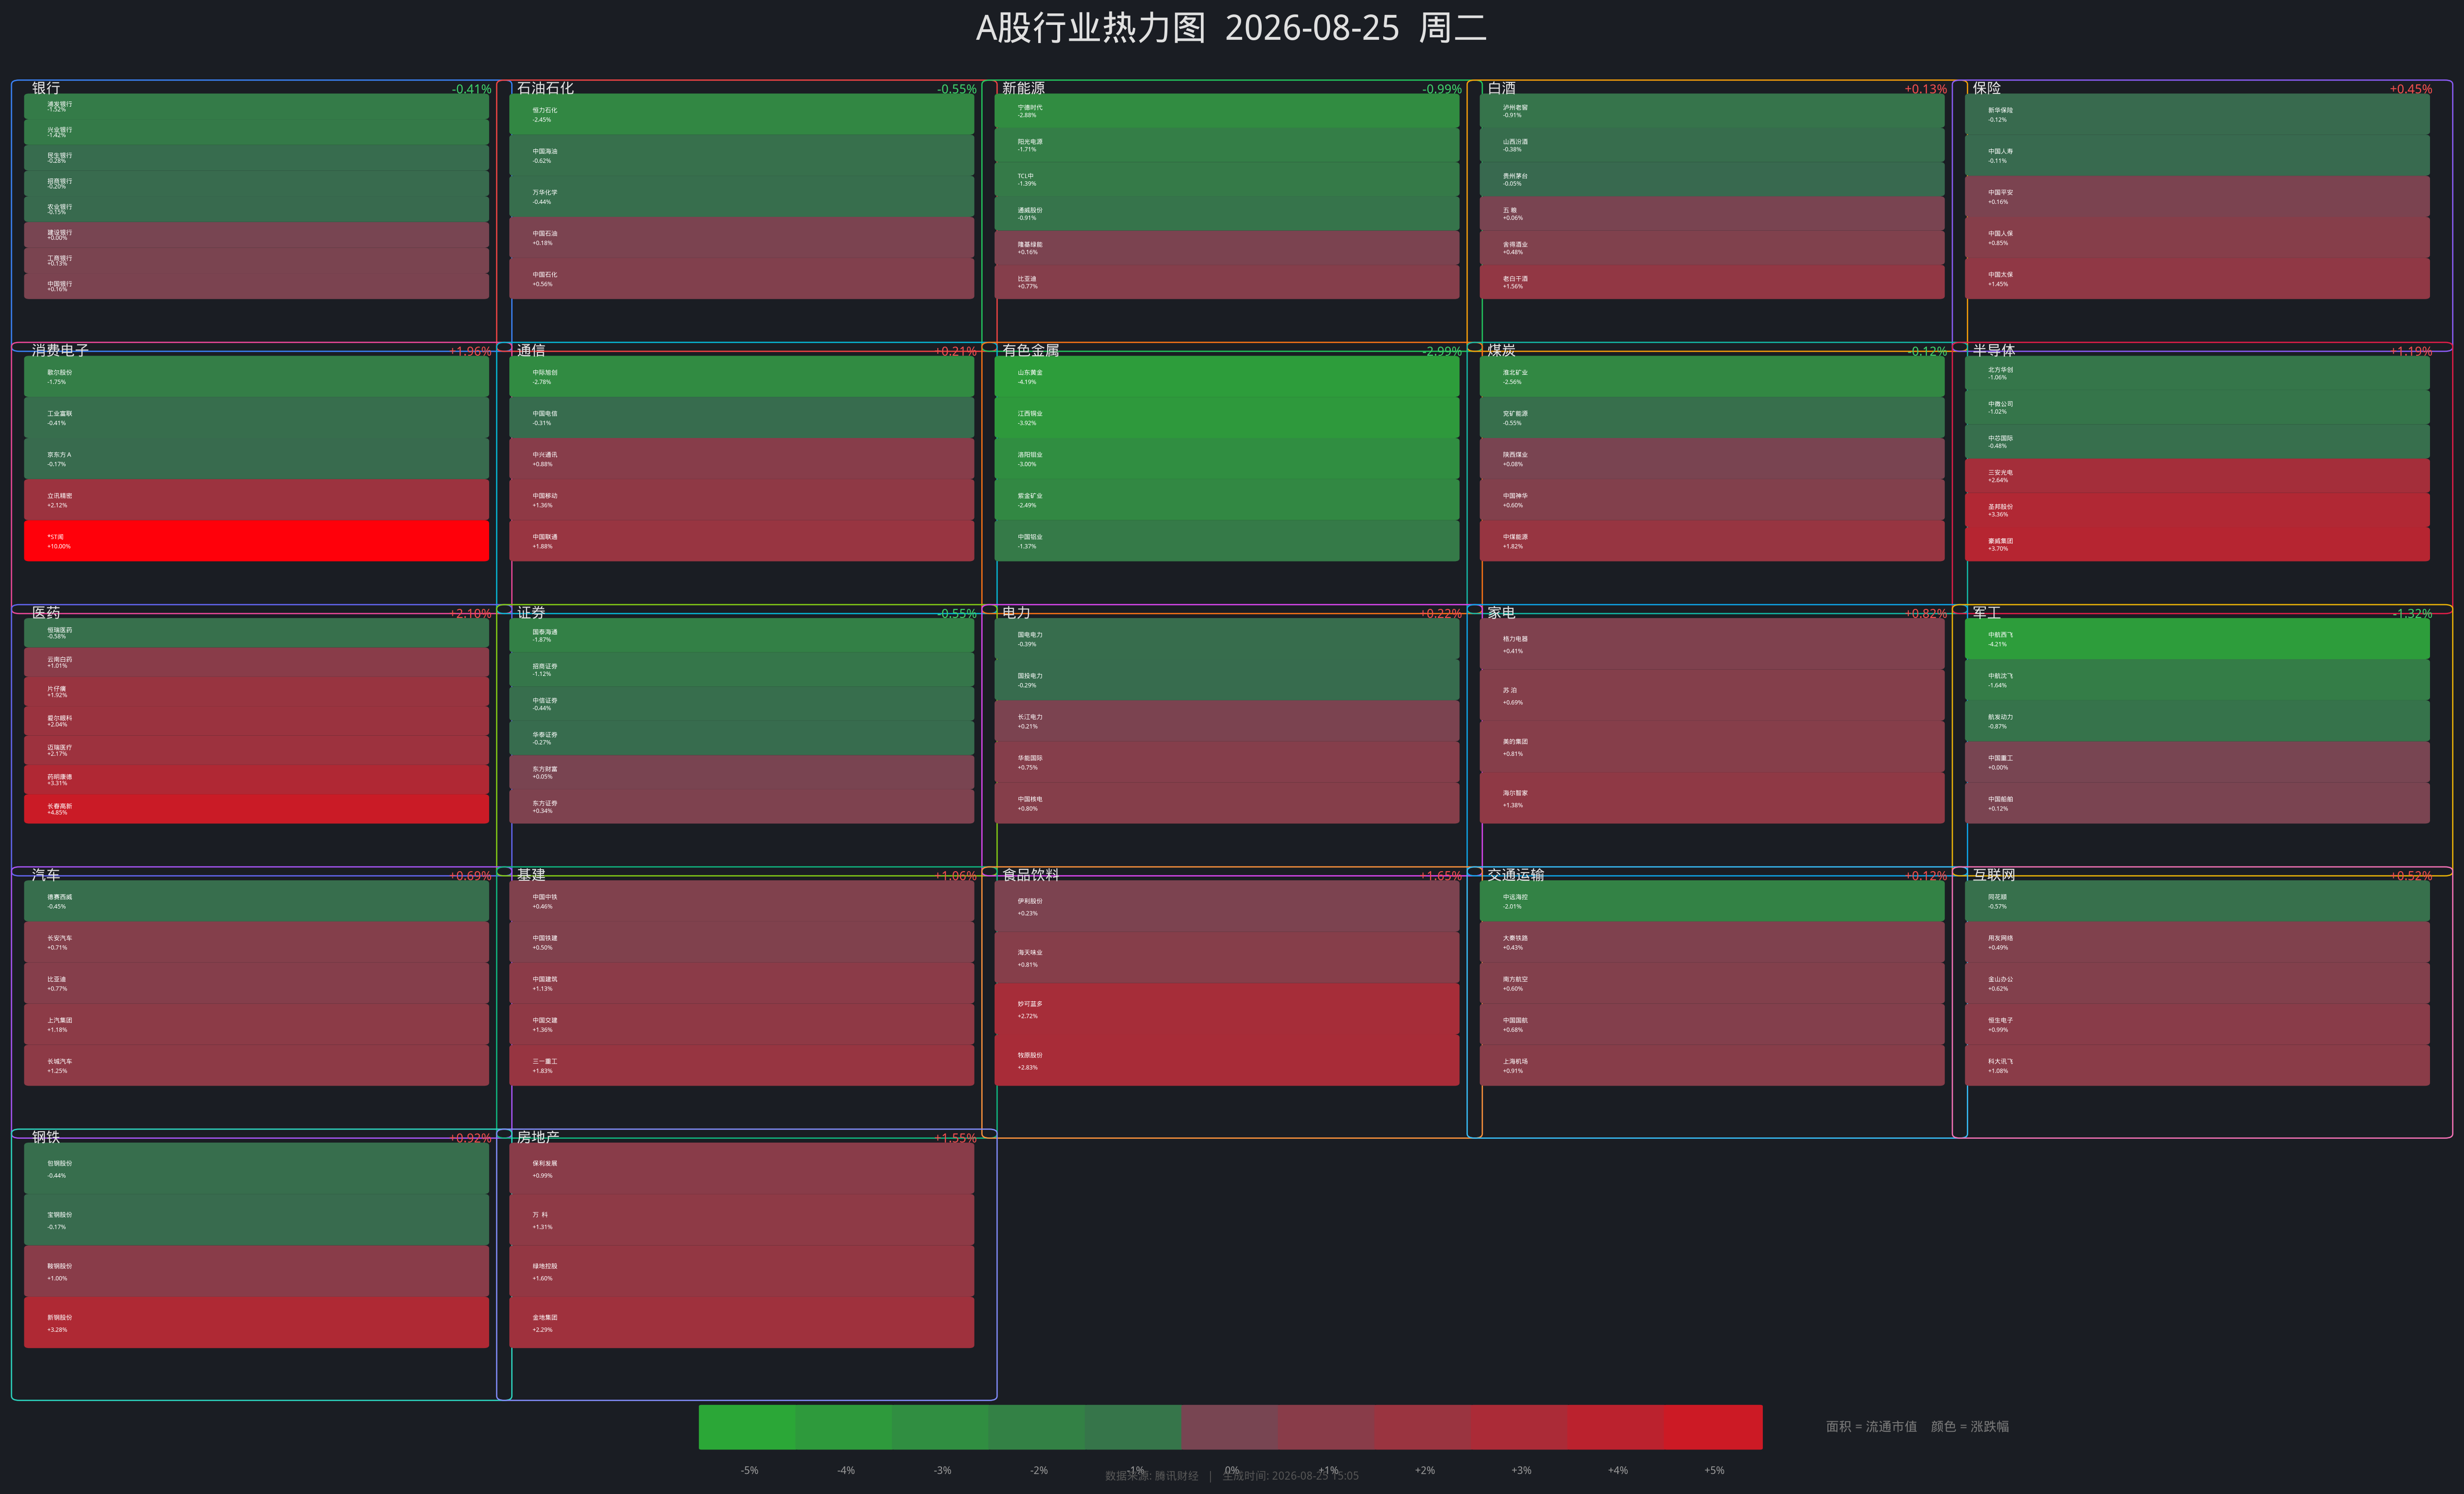Select the 海尔智家 stock block
The image size is (2464, 1494).
click(1712, 798)
